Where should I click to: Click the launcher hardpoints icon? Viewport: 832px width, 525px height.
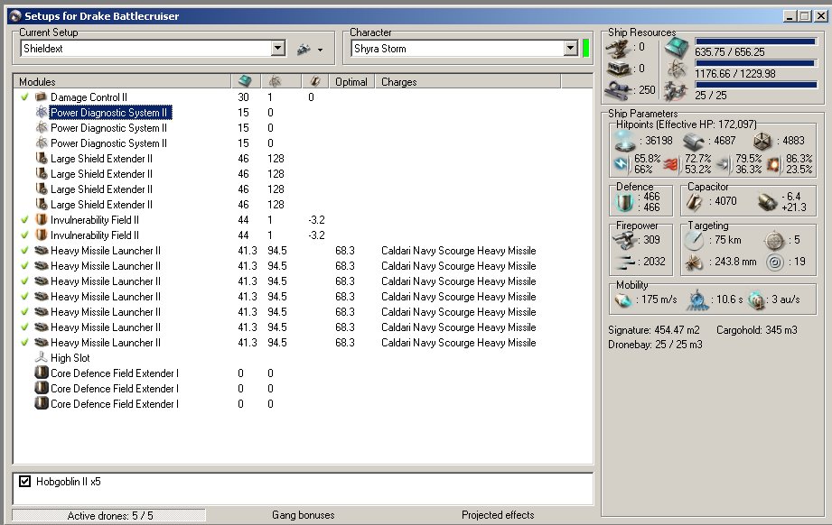click(x=618, y=69)
